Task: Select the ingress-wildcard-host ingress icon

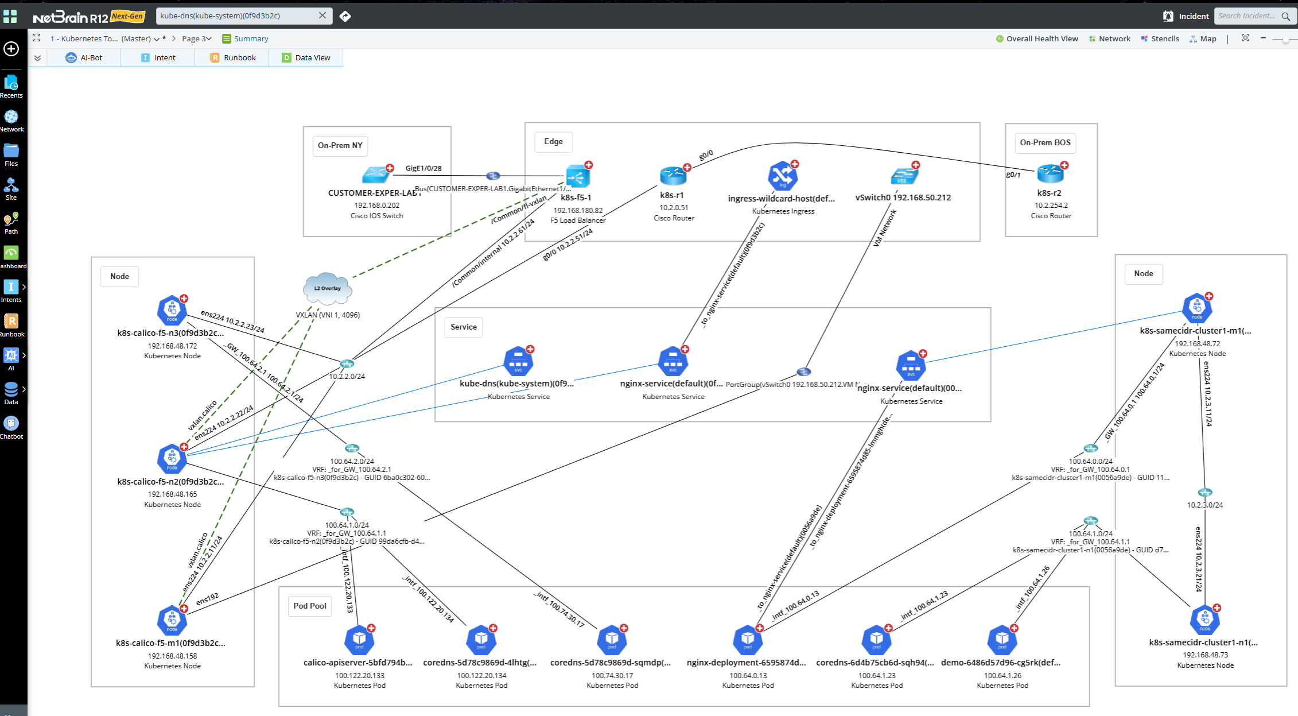Action: point(782,176)
